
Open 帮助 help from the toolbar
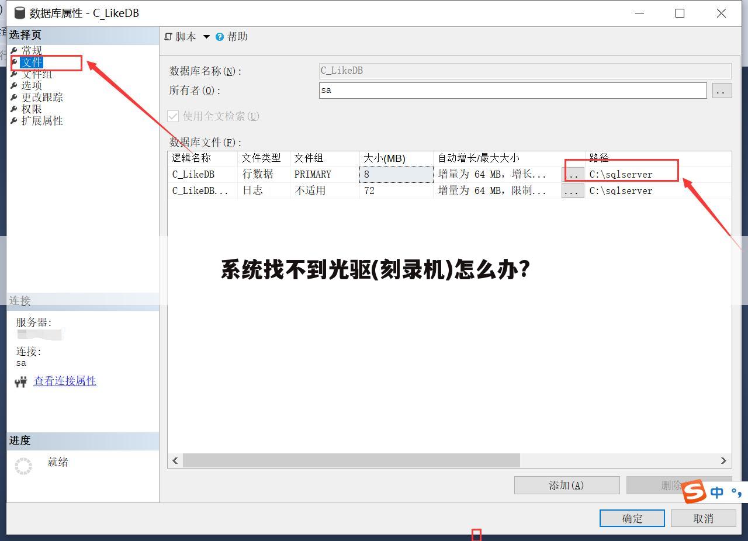pyautogui.click(x=232, y=37)
